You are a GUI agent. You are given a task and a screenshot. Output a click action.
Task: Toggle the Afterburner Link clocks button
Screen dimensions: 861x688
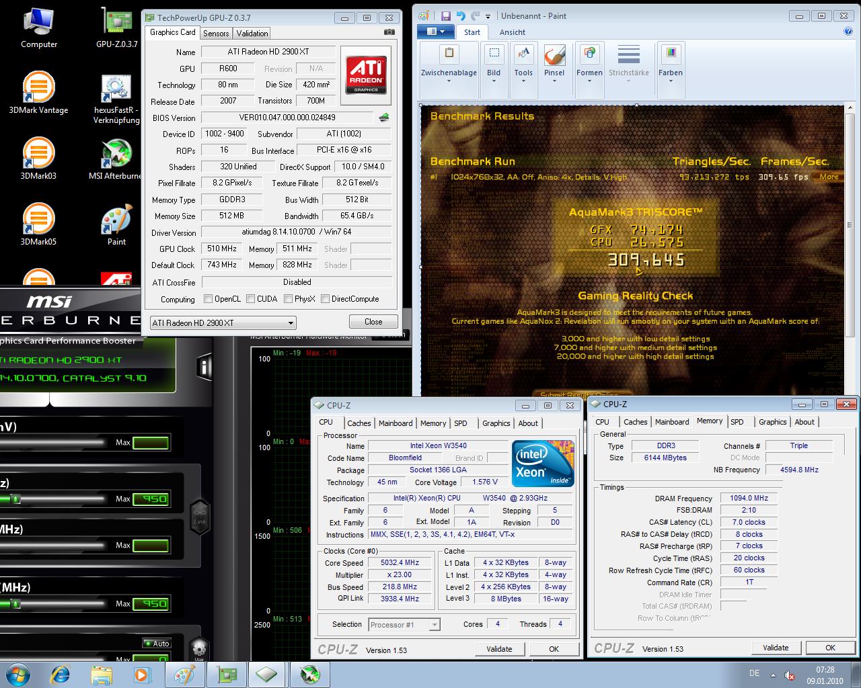click(200, 516)
